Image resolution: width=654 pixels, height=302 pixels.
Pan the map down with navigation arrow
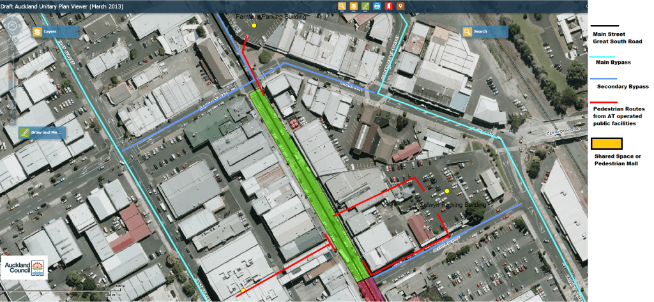point(12,33)
